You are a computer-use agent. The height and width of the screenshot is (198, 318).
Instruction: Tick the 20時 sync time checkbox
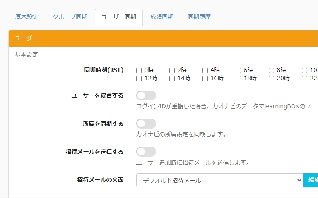[272, 79]
